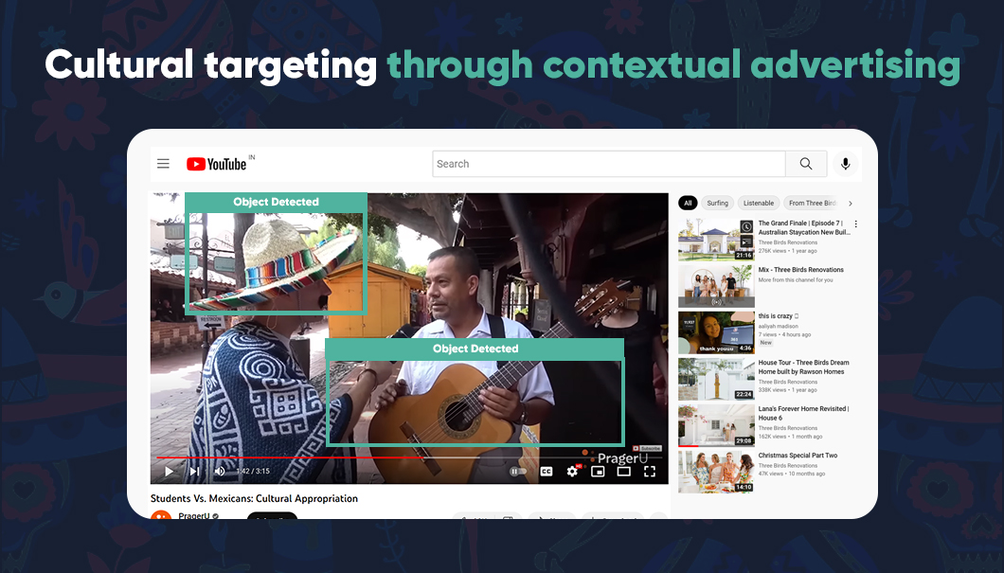The height and width of the screenshot is (573, 1004).
Task: Click the '162K views • 1 month ago' text
Action: [790, 437]
